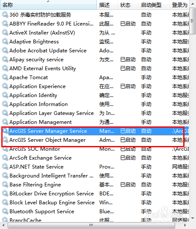This screenshot has width=196, height=229.
Task: Sort by the 描述 column header
Action: pos(107,5)
